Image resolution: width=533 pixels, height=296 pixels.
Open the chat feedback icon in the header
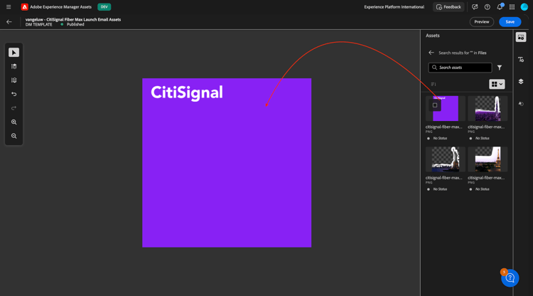point(475,7)
